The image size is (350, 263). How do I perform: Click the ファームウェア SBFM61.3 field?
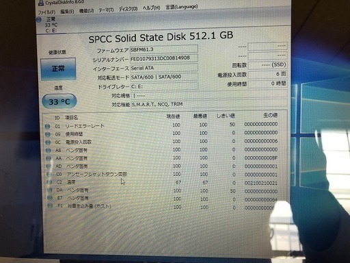pyautogui.click(x=163, y=49)
